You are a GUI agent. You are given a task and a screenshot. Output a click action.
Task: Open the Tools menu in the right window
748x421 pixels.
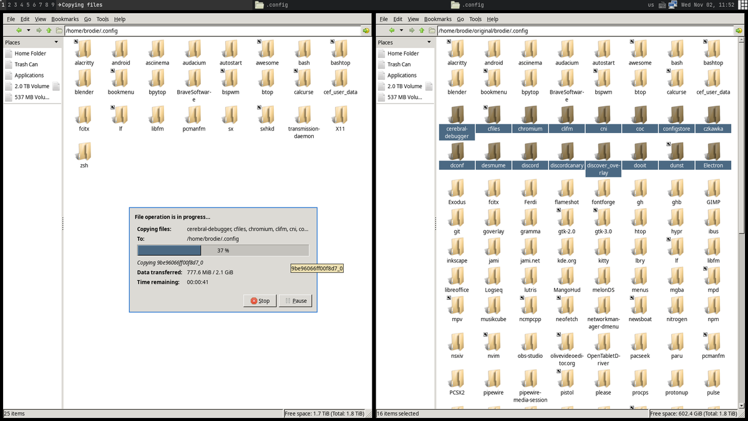475,19
